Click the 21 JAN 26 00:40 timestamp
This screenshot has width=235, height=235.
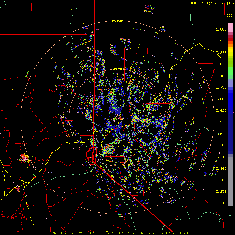coord(170,233)
